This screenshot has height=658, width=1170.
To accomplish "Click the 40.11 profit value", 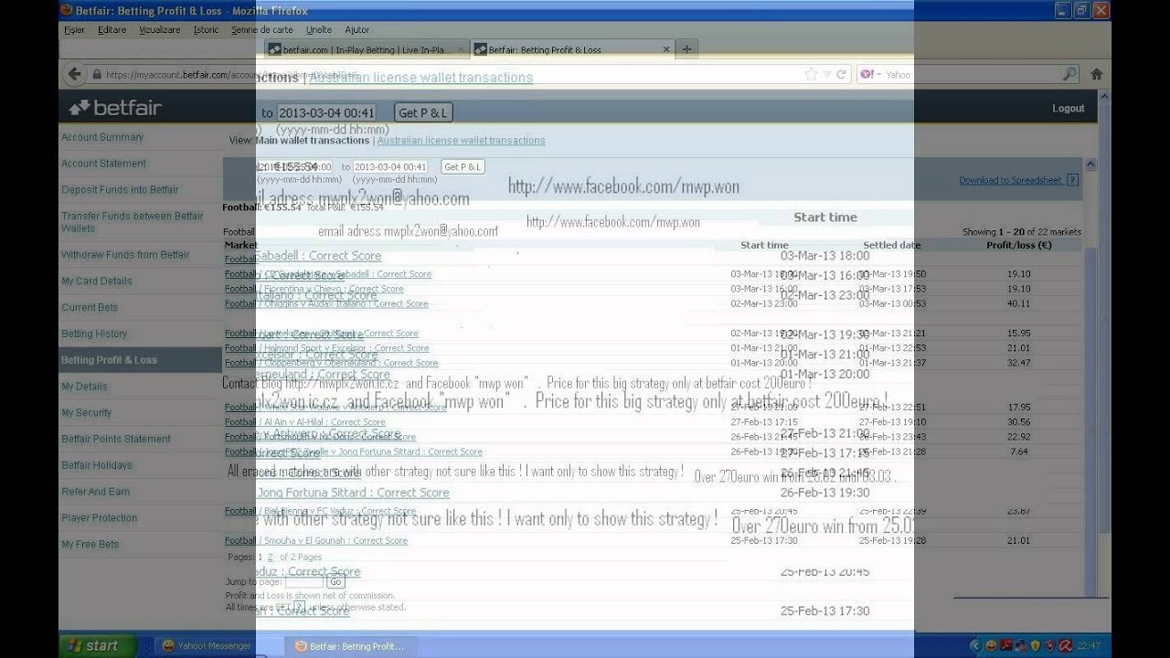I will (1018, 303).
